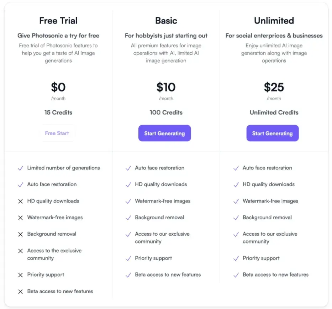332x309 pixels.
Task: Click Start Generating under Basic plan
Action: (164, 133)
